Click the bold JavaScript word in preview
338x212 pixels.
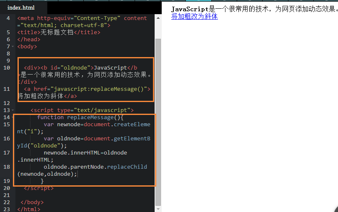[x=190, y=9]
